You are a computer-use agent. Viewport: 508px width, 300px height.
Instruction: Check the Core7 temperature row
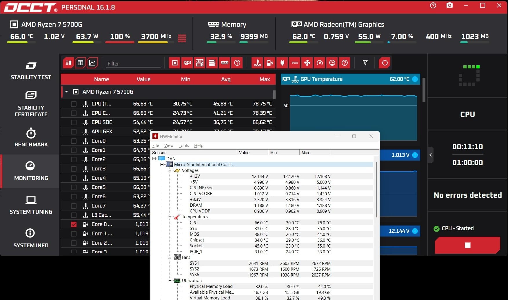(74, 206)
